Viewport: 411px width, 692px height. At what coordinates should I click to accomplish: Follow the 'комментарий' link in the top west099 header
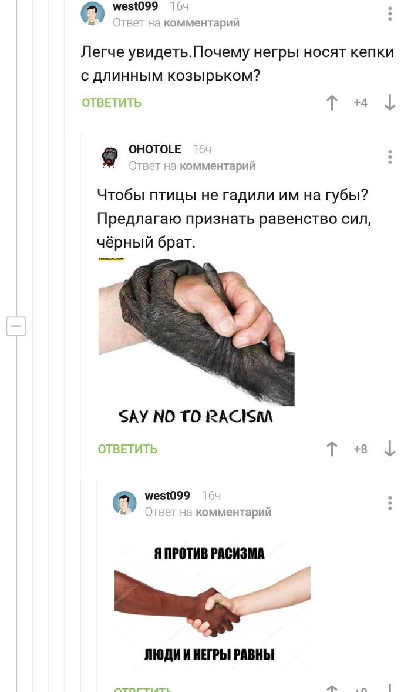(x=202, y=22)
